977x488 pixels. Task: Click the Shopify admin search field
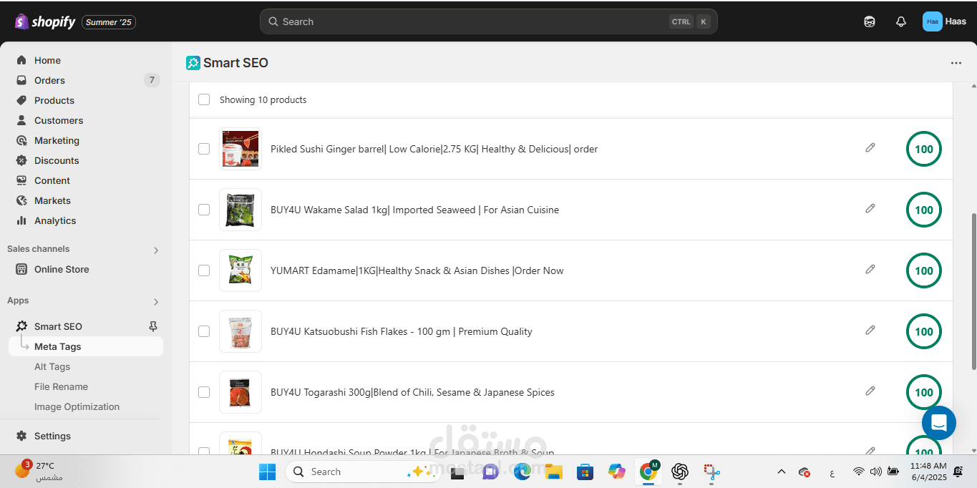coord(488,21)
